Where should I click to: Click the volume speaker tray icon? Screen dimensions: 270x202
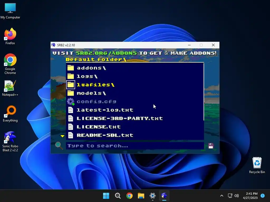coord(237,196)
